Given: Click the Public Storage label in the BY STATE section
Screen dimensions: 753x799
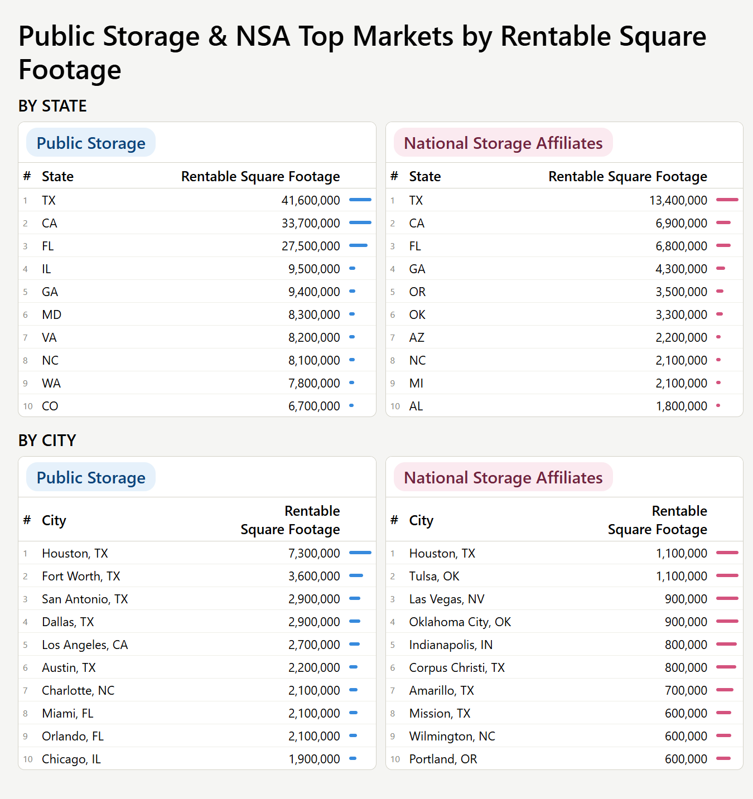Looking at the screenshot, I should [91, 143].
